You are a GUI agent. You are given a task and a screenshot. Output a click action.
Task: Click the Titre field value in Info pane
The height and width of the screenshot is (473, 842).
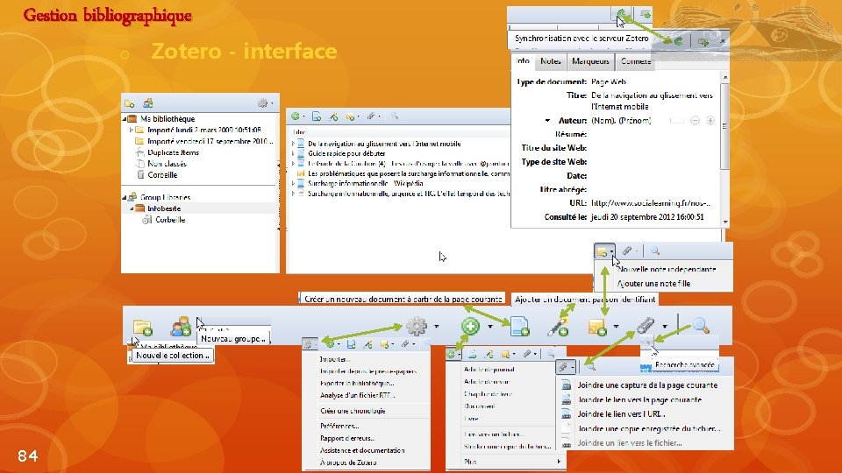(x=652, y=101)
